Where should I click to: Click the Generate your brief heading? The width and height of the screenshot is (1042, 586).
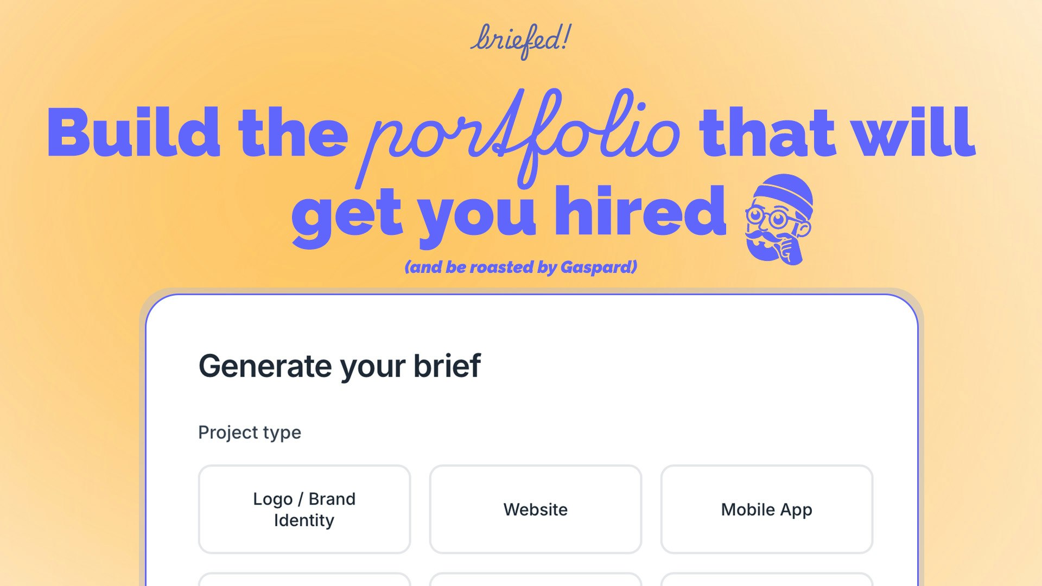[x=340, y=366]
